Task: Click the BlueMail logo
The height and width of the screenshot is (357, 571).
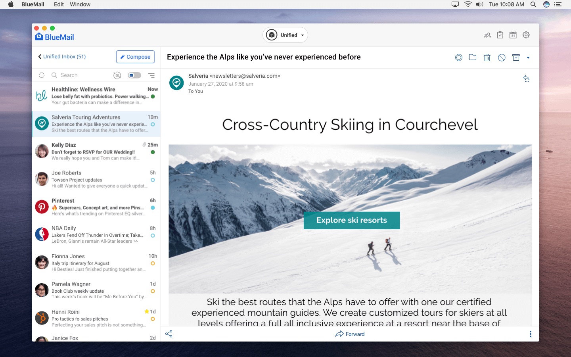Action: 55,37
